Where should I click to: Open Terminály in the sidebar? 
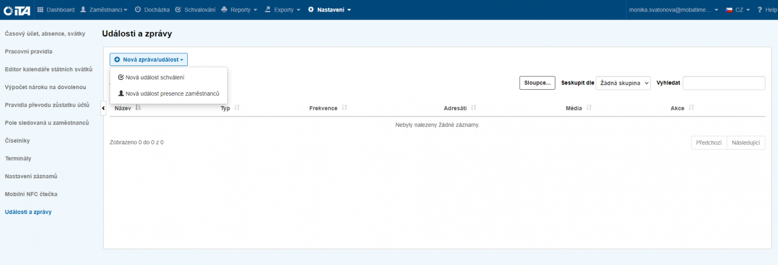[x=18, y=158]
